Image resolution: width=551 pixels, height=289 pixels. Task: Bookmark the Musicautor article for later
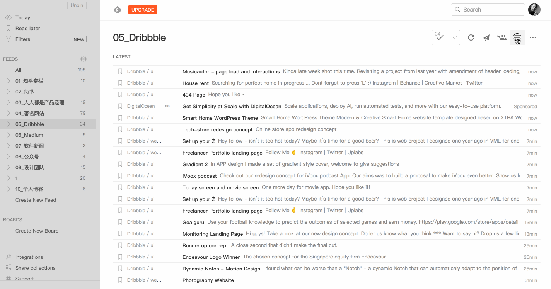point(120,71)
